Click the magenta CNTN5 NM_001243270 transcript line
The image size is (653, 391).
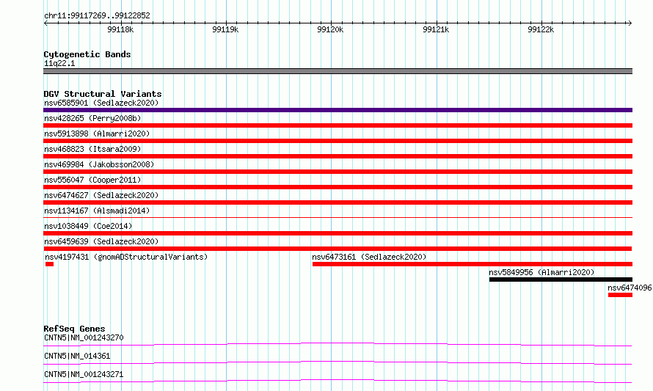(x=338, y=344)
